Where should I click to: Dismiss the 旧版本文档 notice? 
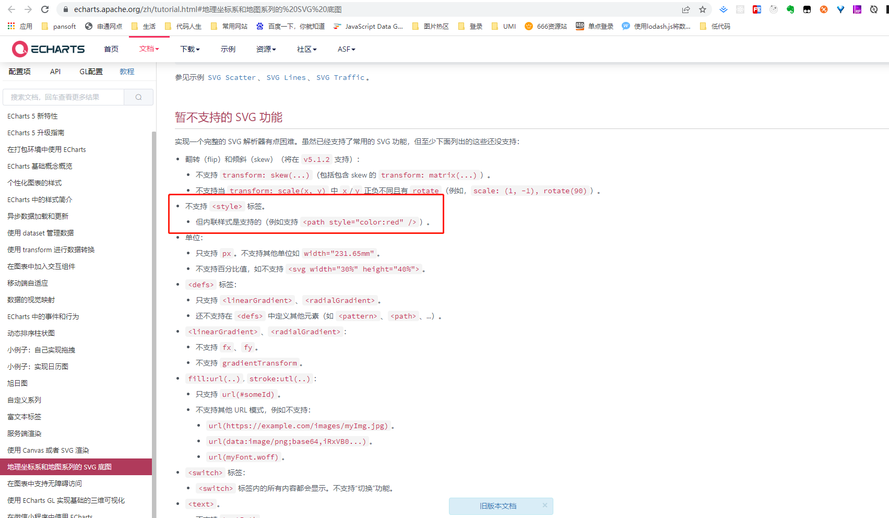tap(544, 505)
